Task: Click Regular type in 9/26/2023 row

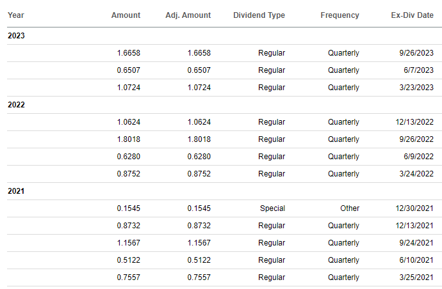Action: pyautogui.click(x=272, y=53)
